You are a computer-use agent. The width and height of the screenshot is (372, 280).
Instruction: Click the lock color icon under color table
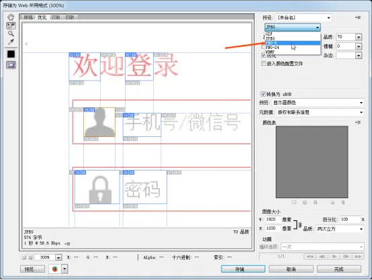tap(316, 202)
